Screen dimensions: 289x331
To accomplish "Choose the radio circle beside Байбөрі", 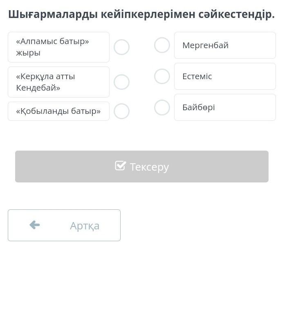I will coord(162,107).
